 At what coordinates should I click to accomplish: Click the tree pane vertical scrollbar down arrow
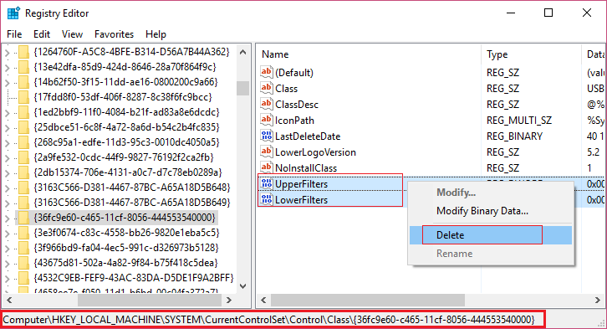coord(242,286)
